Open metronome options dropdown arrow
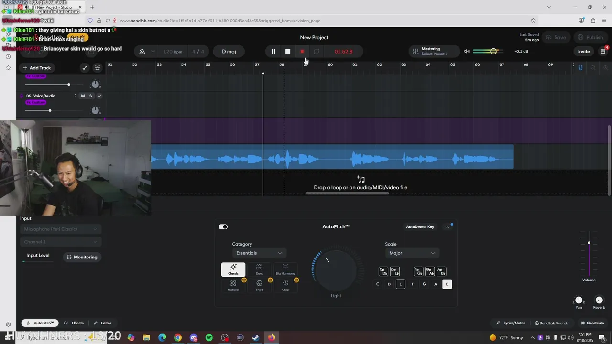 click(153, 52)
